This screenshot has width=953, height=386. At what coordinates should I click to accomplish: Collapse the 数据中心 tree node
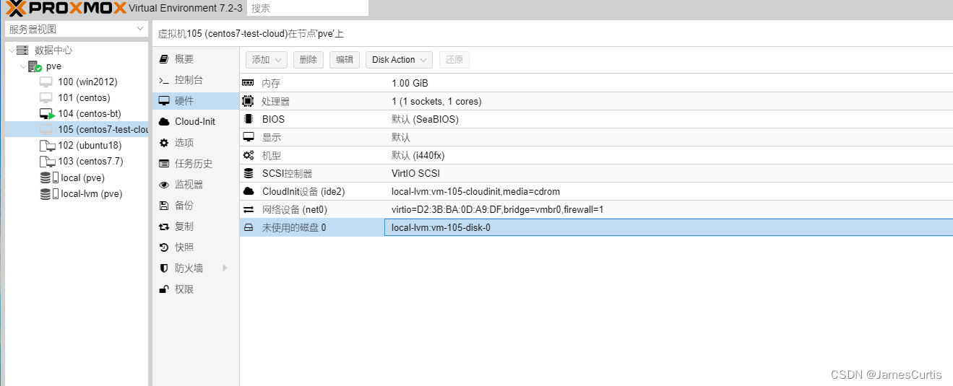point(12,51)
